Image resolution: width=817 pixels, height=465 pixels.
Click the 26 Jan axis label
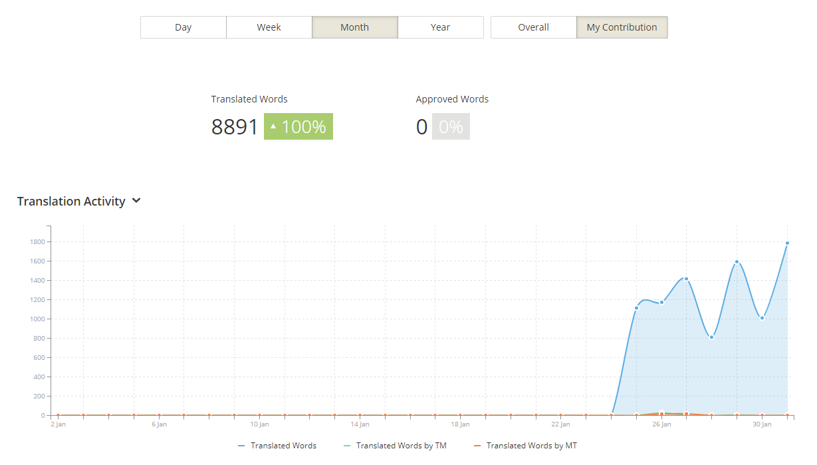[x=661, y=424]
